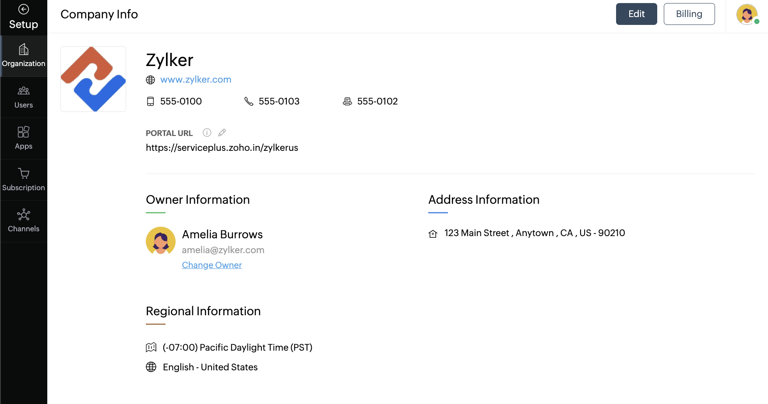Select Subscription in the sidebar

coord(24,180)
